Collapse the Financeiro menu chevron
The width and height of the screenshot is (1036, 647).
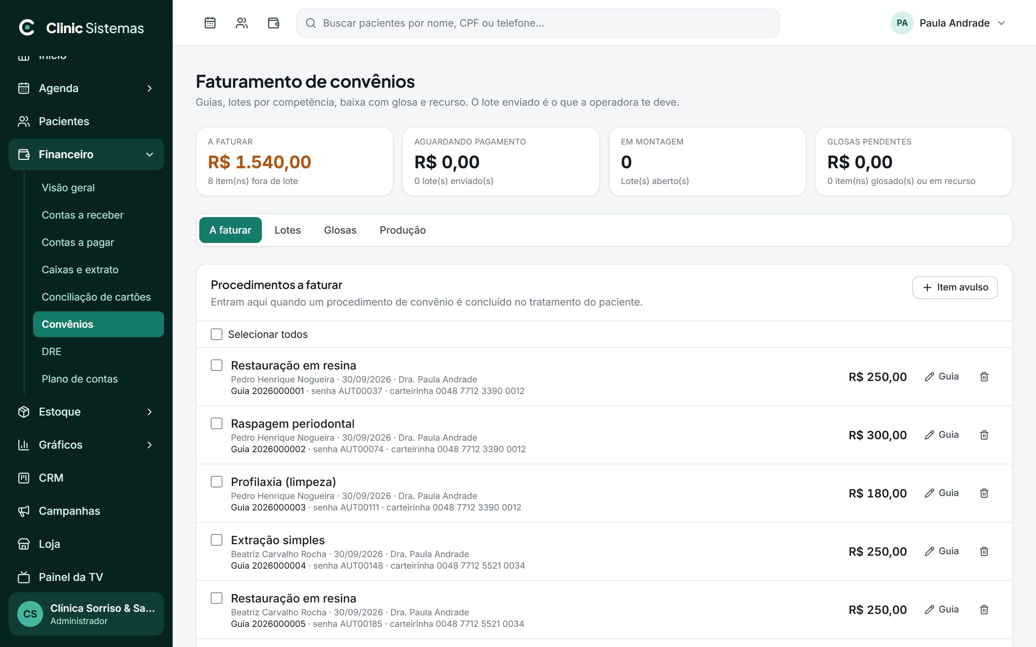coord(149,155)
